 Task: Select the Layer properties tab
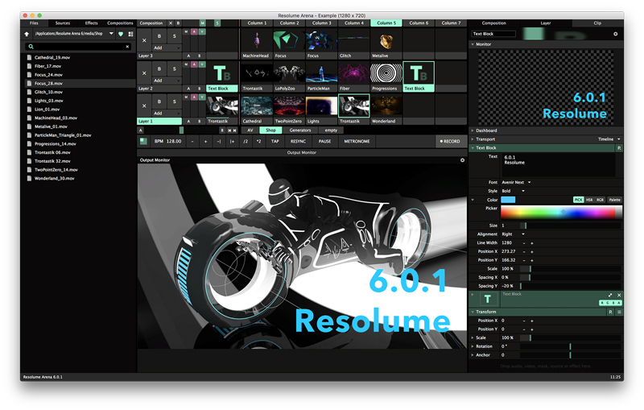point(546,23)
